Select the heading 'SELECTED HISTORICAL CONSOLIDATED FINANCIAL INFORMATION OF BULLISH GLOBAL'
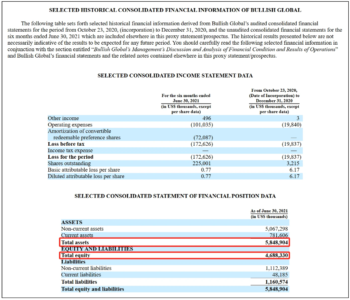Screen dimensions: 350x300 click(175, 10)
